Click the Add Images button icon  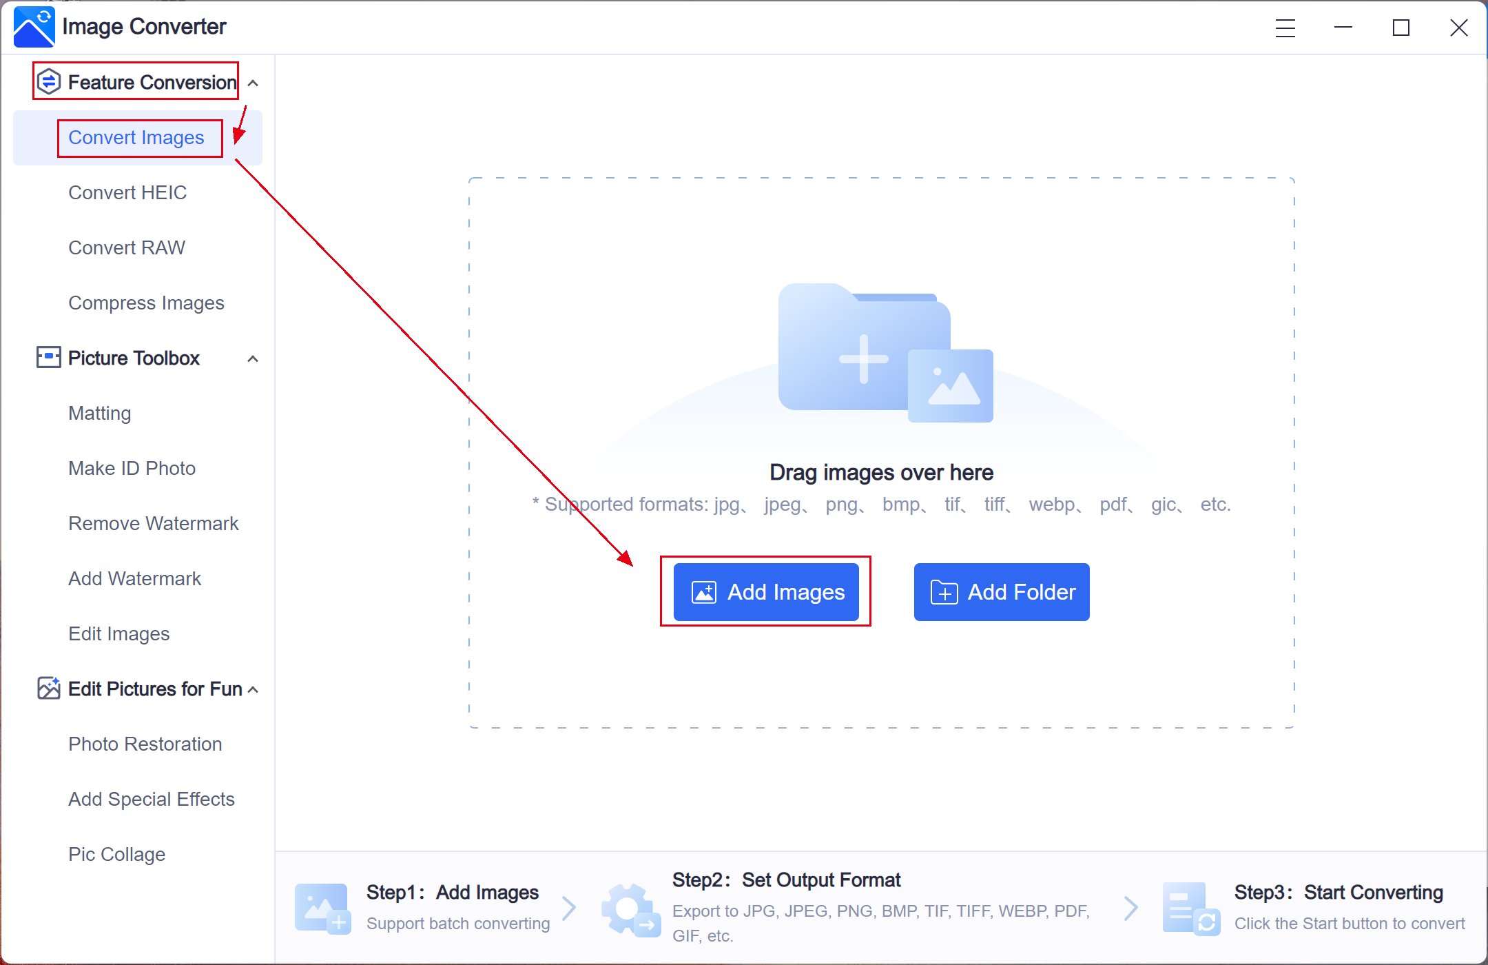704,591
